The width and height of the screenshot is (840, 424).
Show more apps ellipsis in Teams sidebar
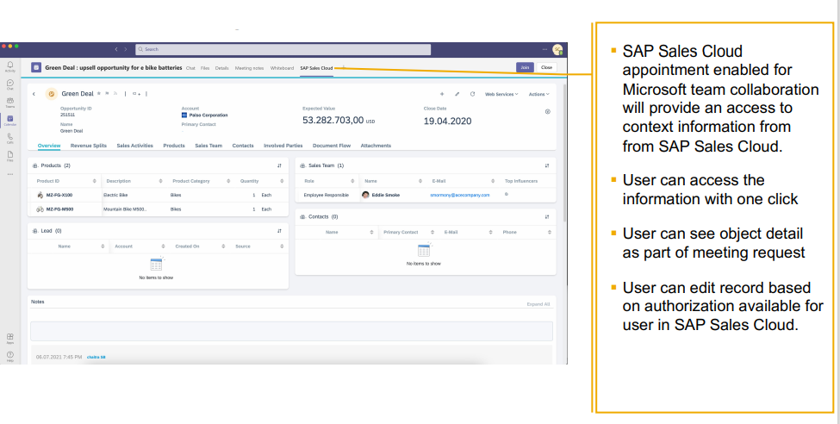[x=9, y=174]
